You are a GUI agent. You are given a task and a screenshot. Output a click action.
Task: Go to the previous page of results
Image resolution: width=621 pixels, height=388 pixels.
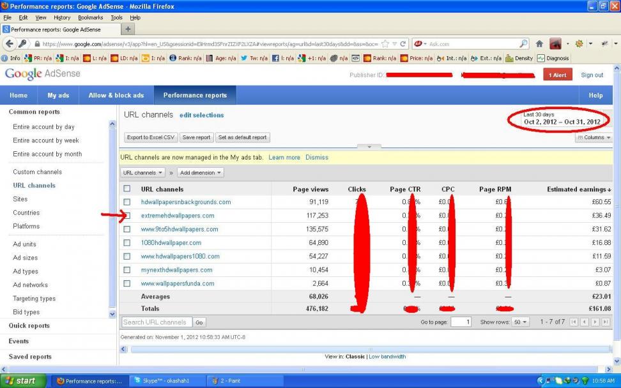584,322
